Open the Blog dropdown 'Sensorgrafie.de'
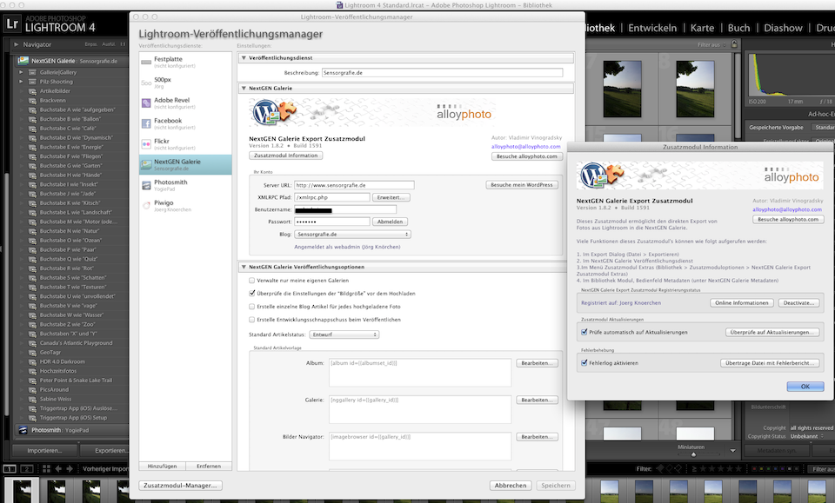This screenshot has height=503, width=835. tap(352, 234)
